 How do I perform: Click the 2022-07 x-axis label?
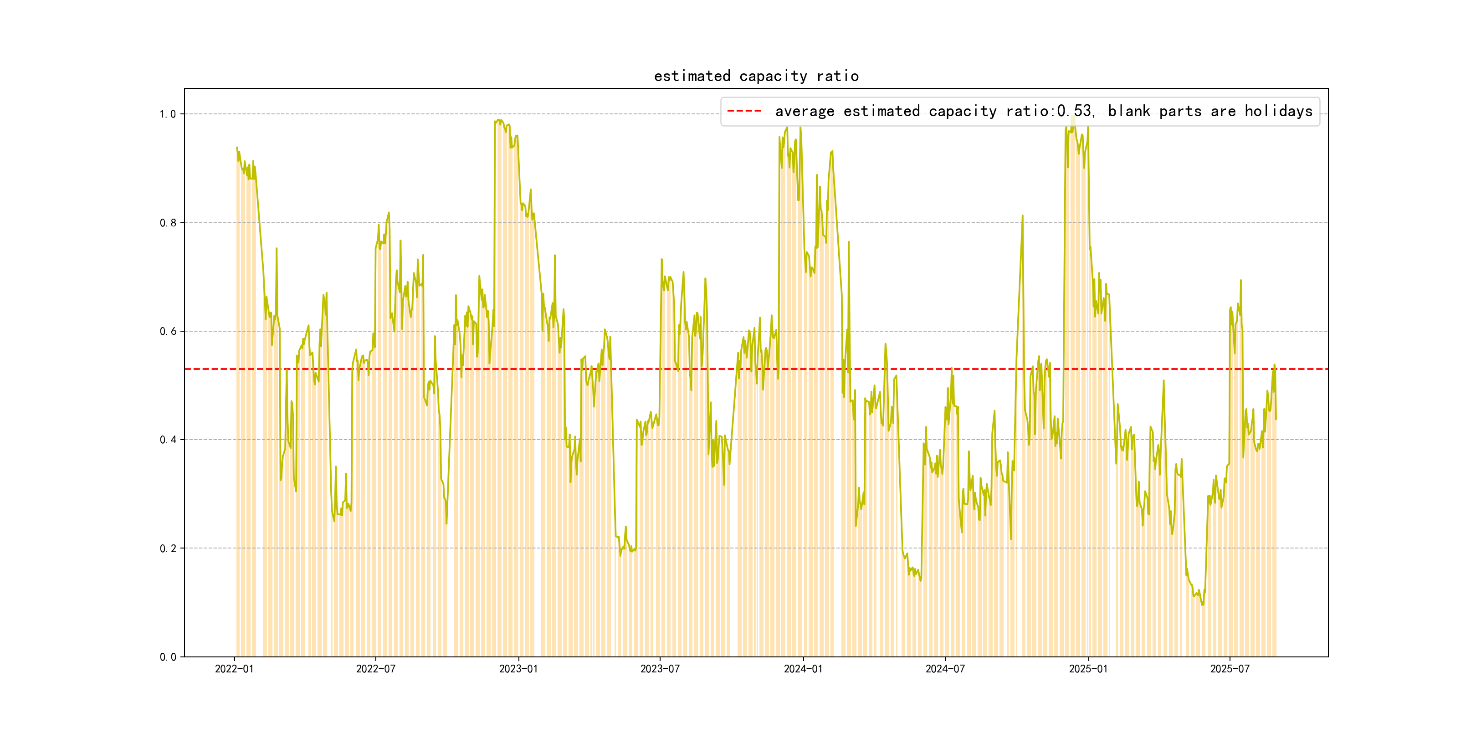pos(375,669)
